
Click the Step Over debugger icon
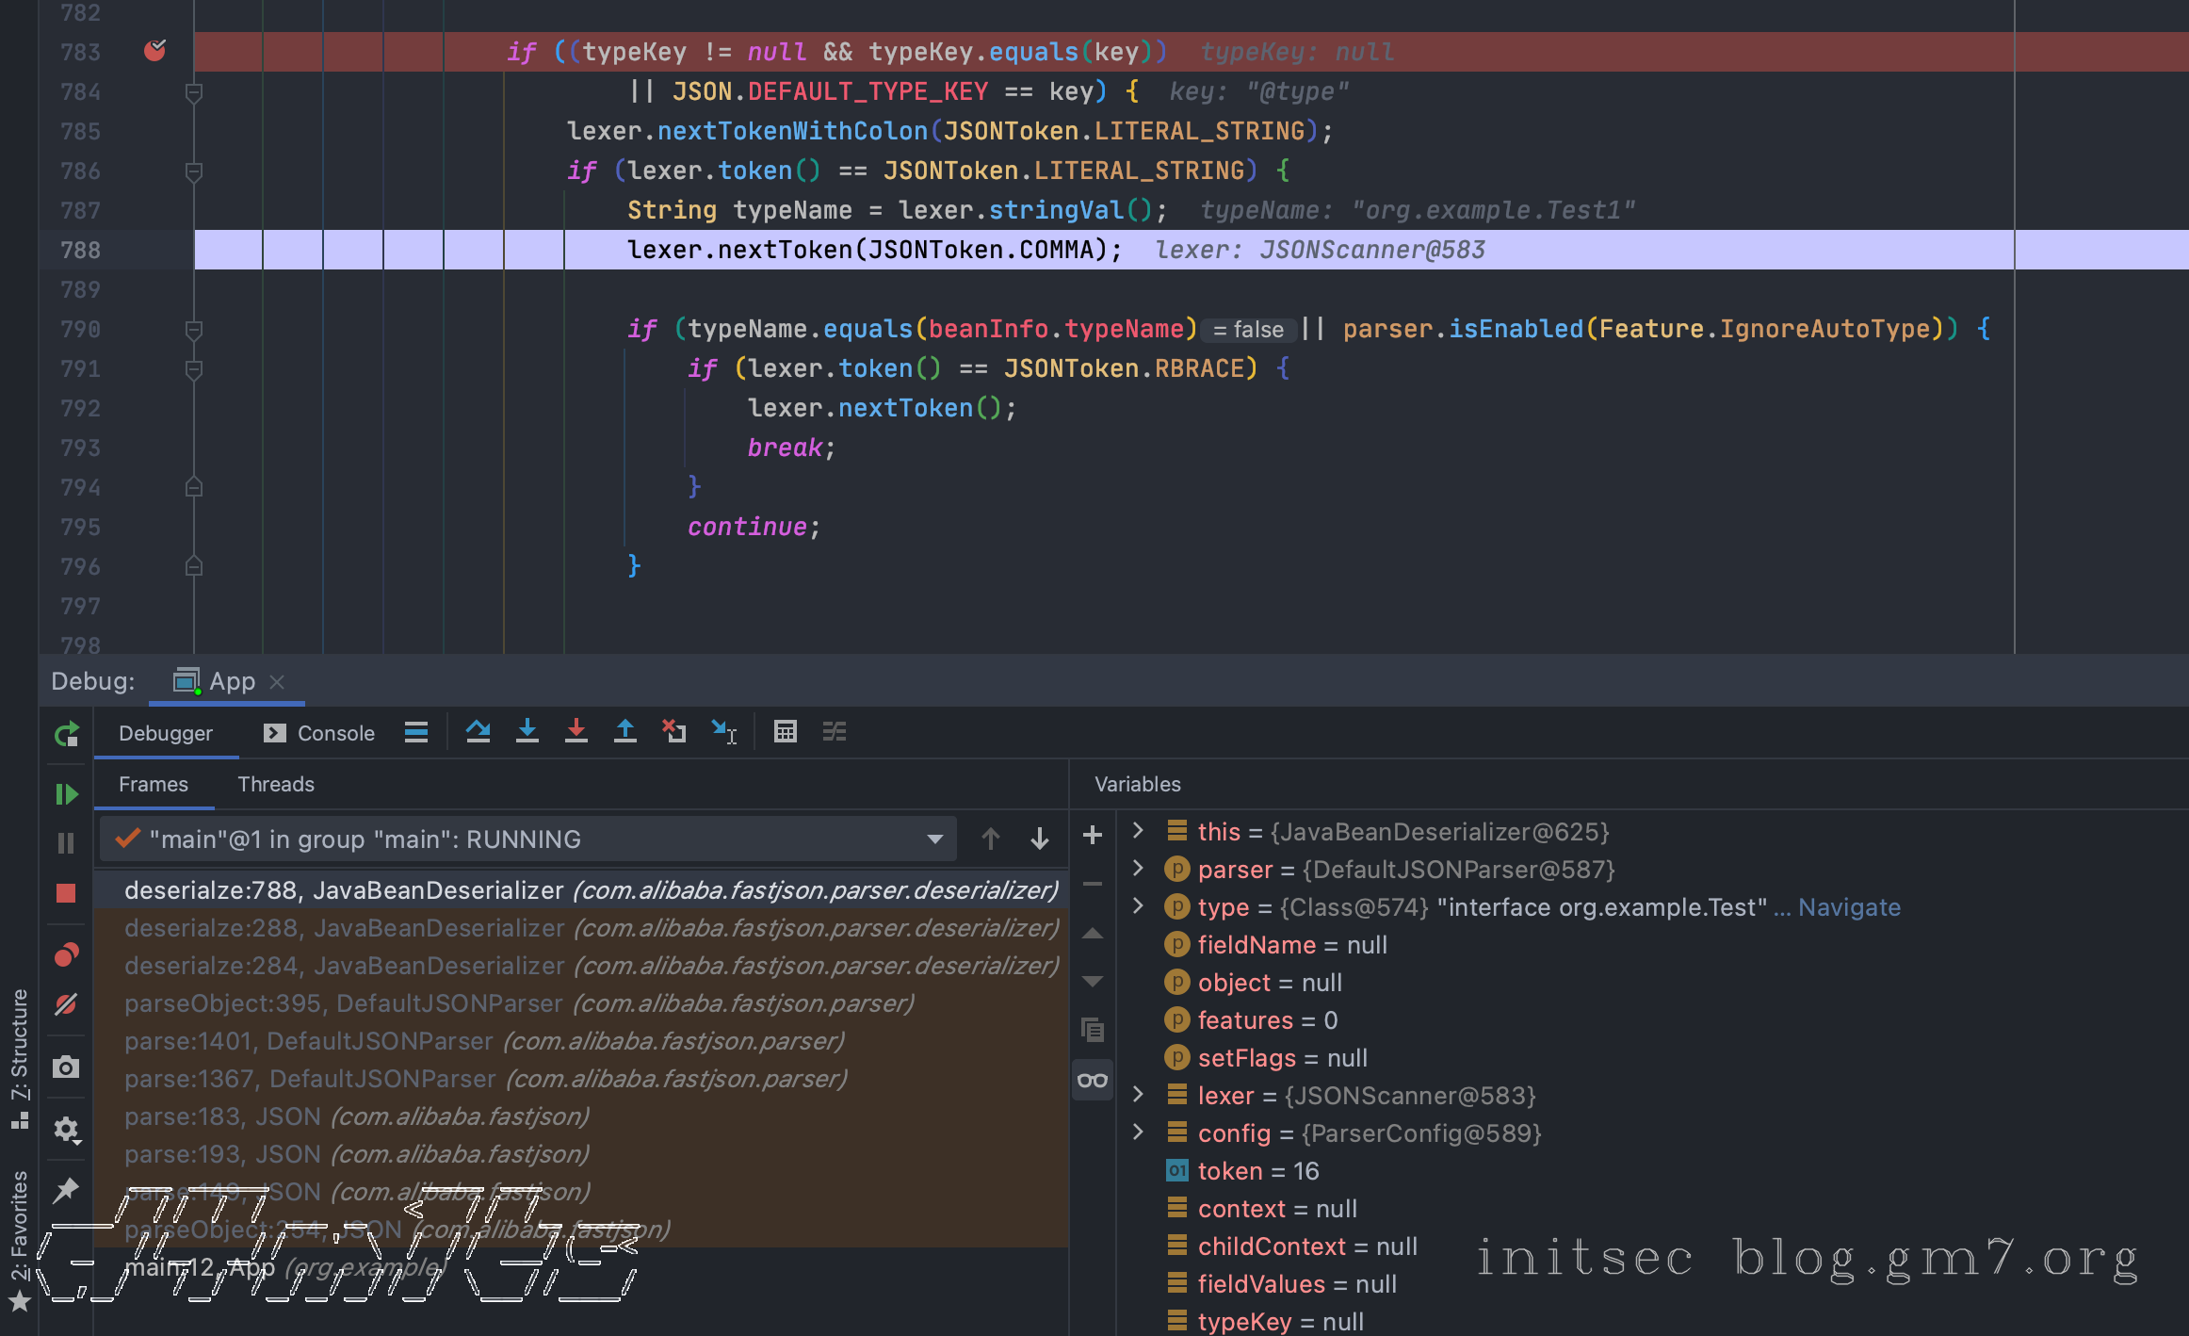click(478, 732)
